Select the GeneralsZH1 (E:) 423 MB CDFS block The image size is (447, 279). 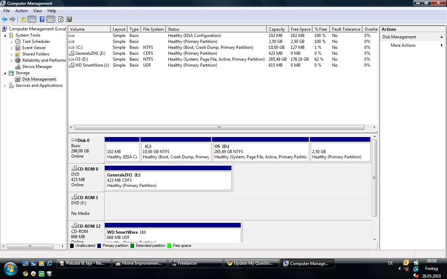pyautogui.click(x=168, y=178)
